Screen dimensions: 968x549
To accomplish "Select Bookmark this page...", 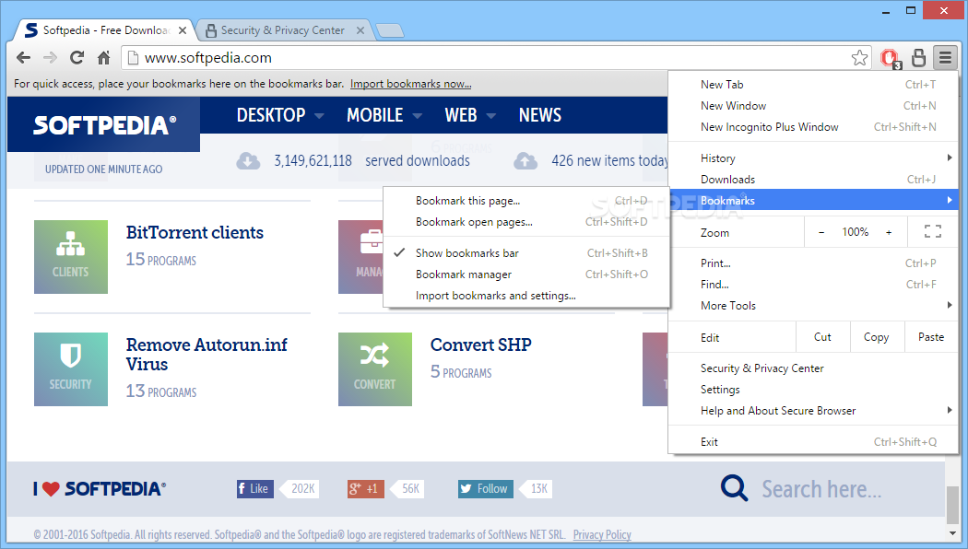I will 526,201.
